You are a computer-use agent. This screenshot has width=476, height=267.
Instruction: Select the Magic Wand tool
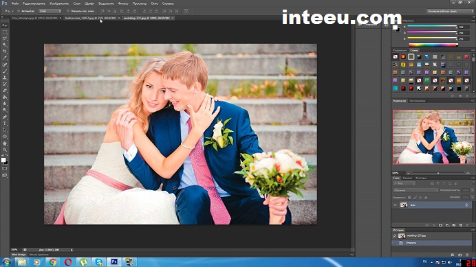5,45
